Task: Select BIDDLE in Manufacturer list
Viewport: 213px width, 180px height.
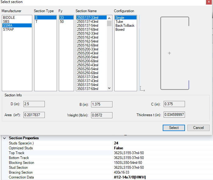Action: pyautogui.click(x=9, y=18)
